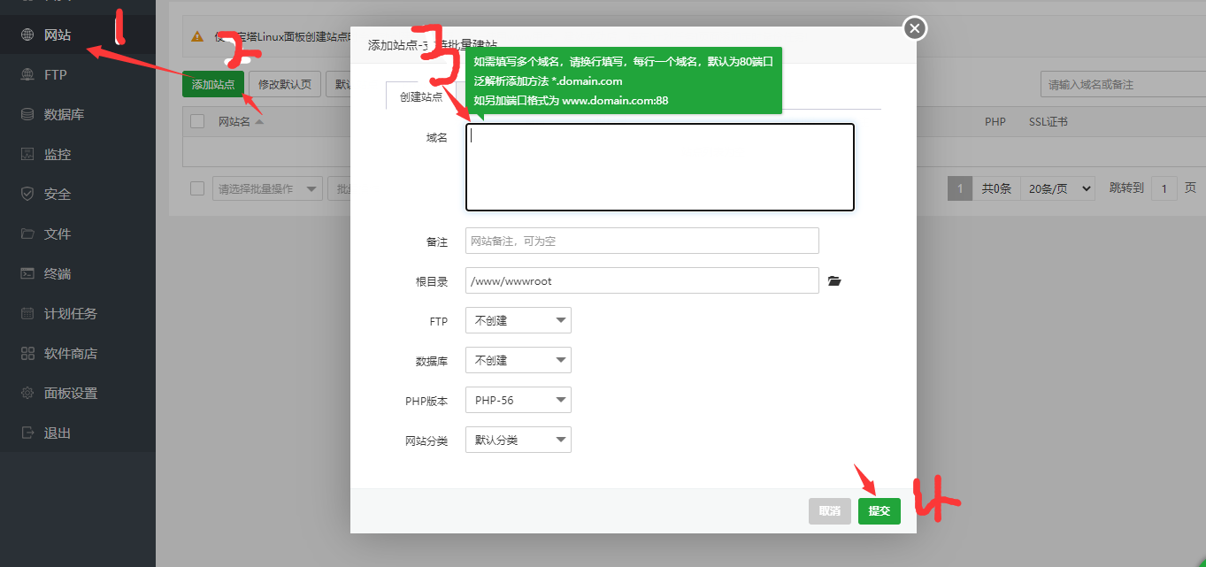This screenshot has width=1206, height=567.
Task: Click the grid icon beside 软件商店
Action: [x=27, y=354]
